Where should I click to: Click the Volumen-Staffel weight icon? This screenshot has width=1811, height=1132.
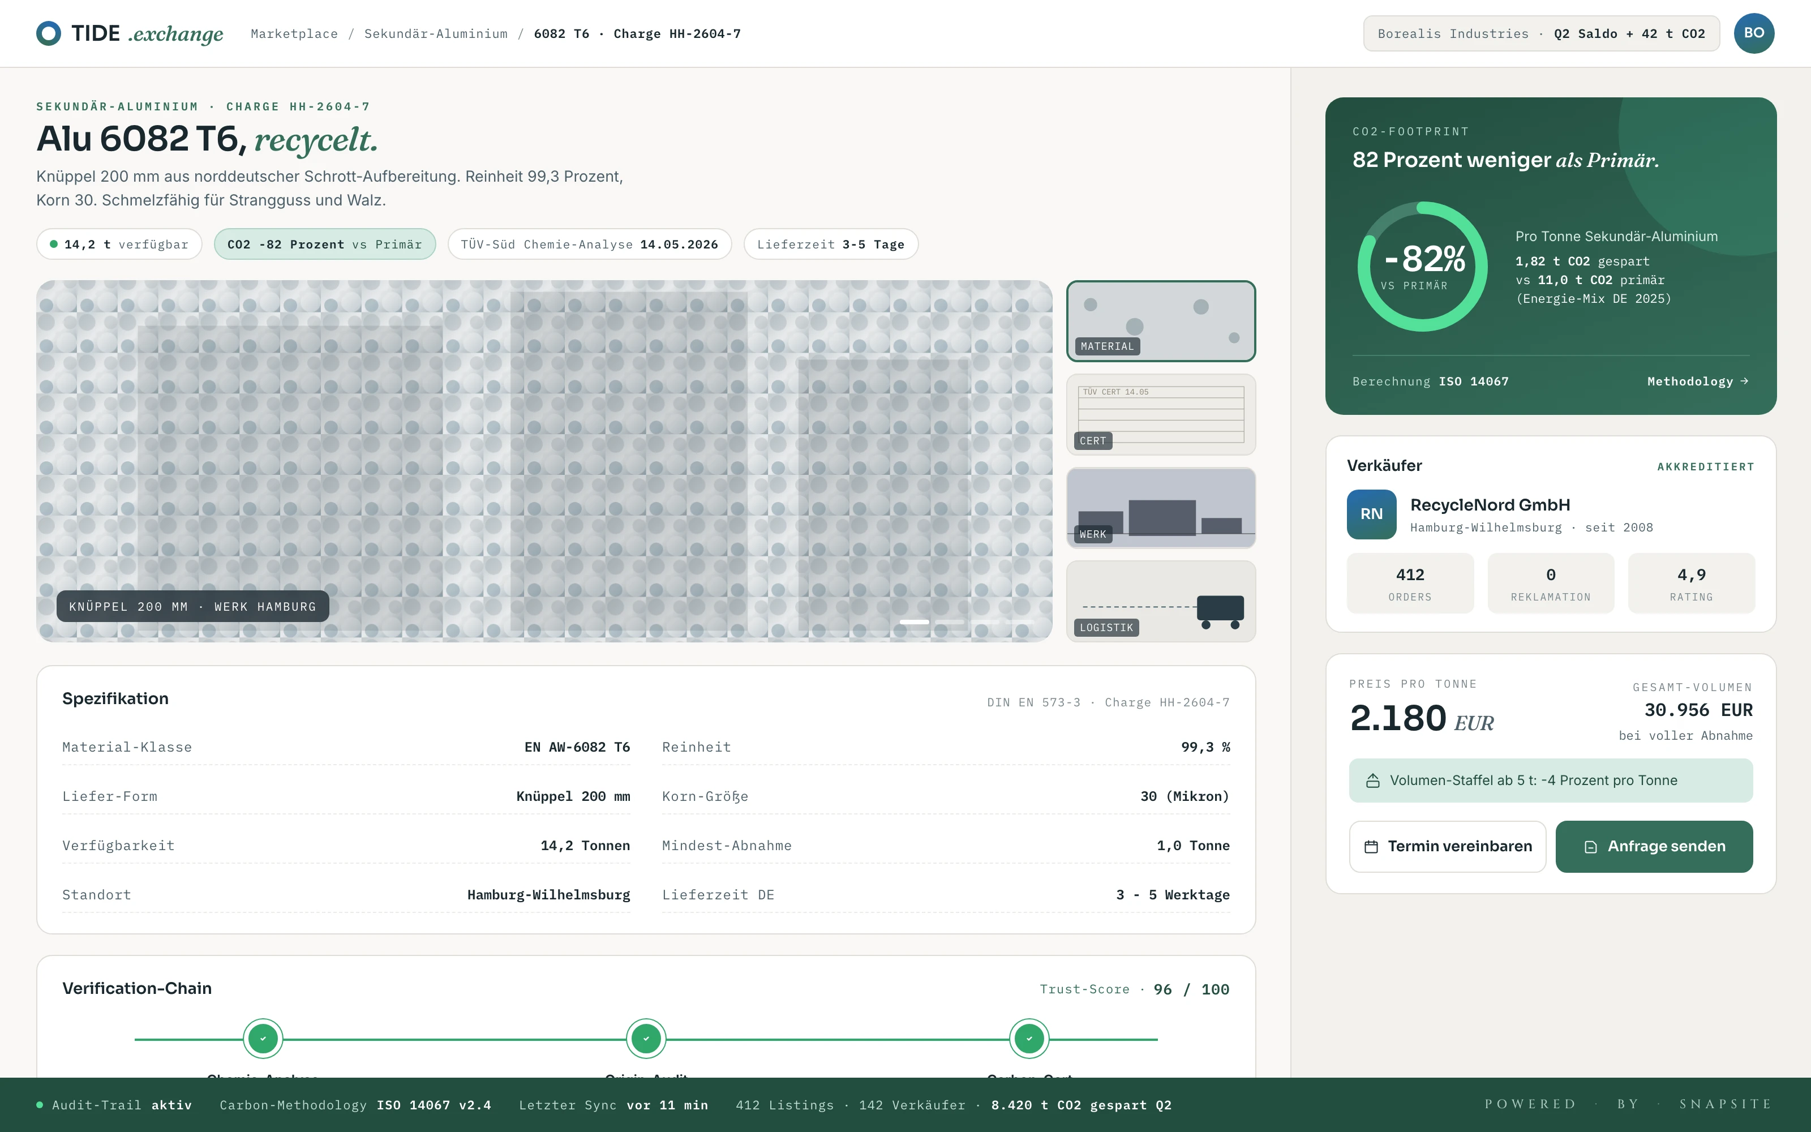[1372, 781]
